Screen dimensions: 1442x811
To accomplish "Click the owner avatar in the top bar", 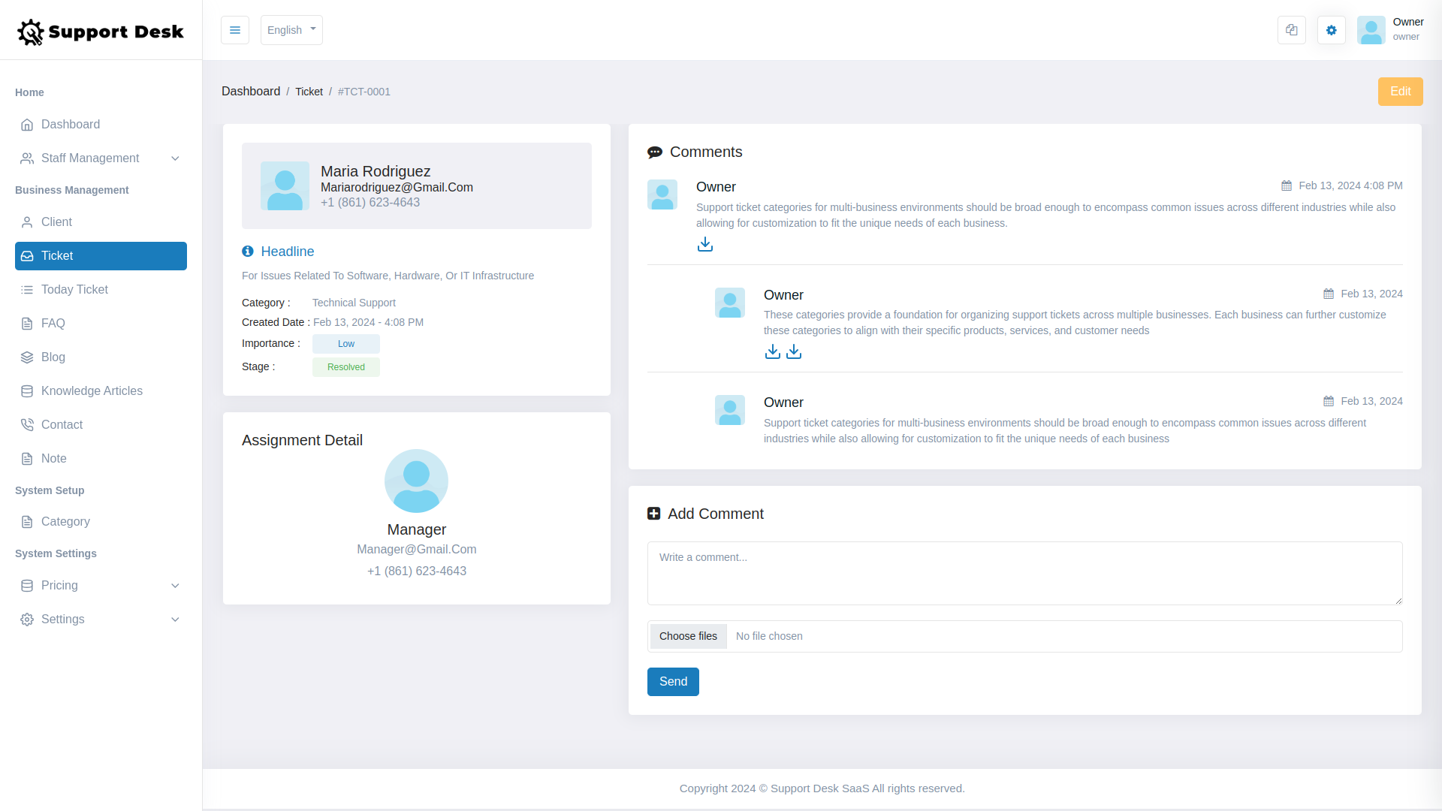I will pyautogui.click(x=1371, y=30).
